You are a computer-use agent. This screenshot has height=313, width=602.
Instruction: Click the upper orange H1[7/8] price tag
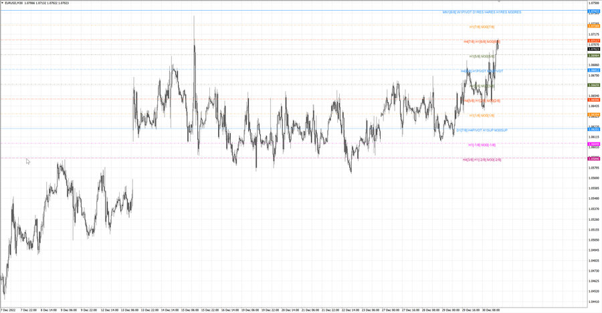pyautogui.click(x=594, y=26)
